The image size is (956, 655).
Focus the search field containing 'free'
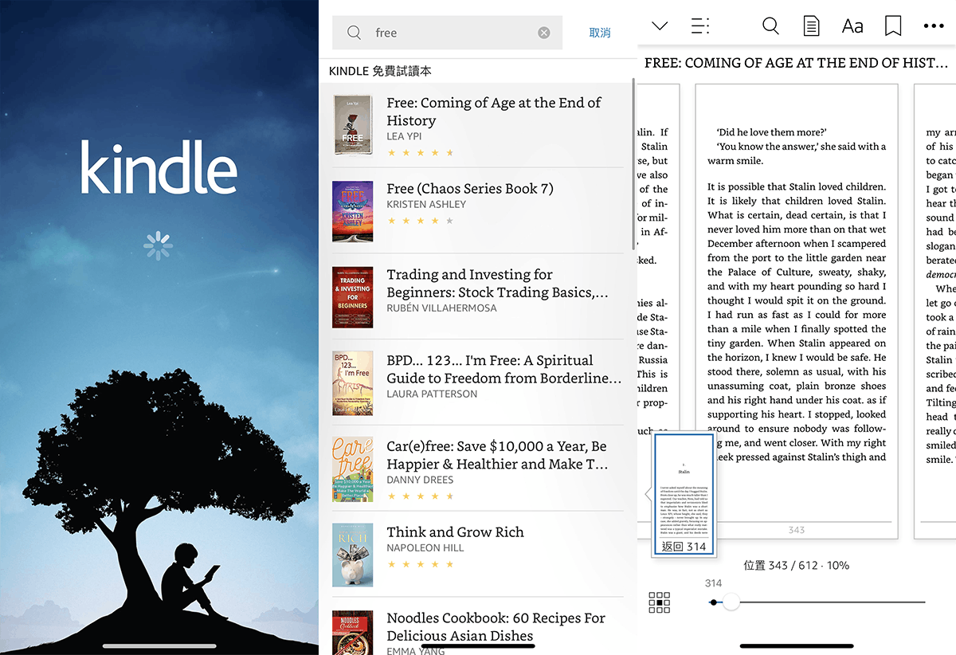pyautogui.click(x=448, y=33)
